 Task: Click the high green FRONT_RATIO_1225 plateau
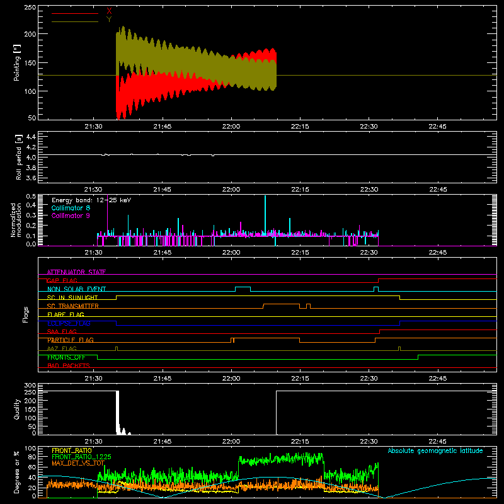point(281,459)
